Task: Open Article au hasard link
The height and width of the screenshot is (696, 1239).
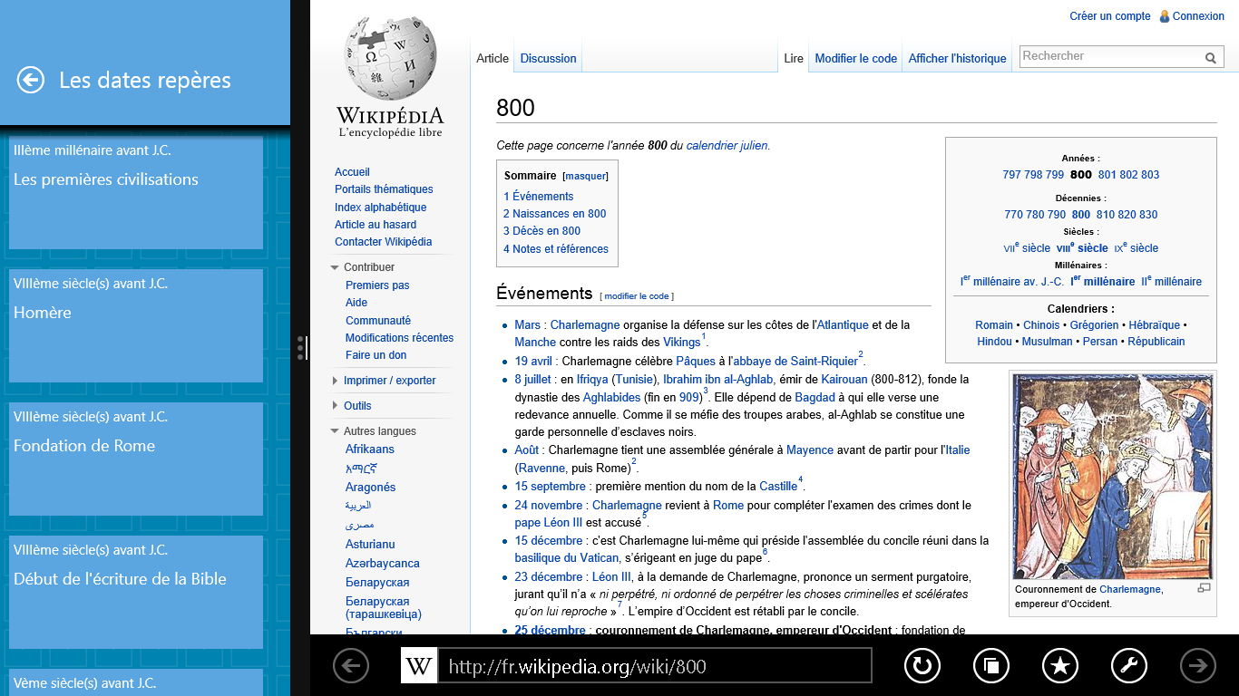Action: [376, 225]
